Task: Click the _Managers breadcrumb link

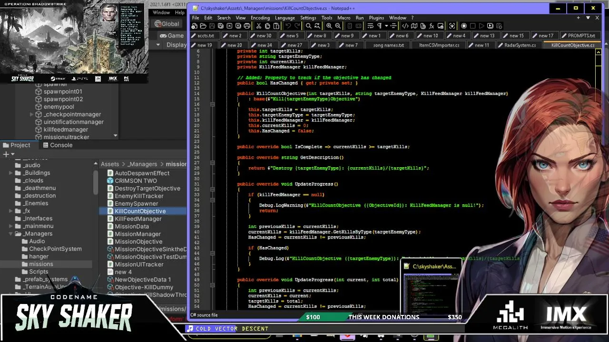Action: point(142,164)
